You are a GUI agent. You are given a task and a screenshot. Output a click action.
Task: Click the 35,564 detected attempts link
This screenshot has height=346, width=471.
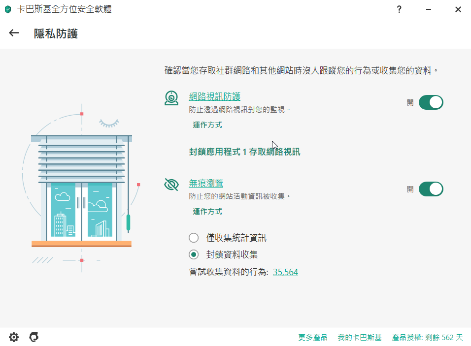[x=285, y=272]
